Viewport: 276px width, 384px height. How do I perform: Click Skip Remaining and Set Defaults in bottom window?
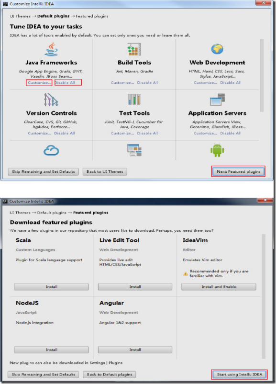pyautogui.click(x=44, y=374)
